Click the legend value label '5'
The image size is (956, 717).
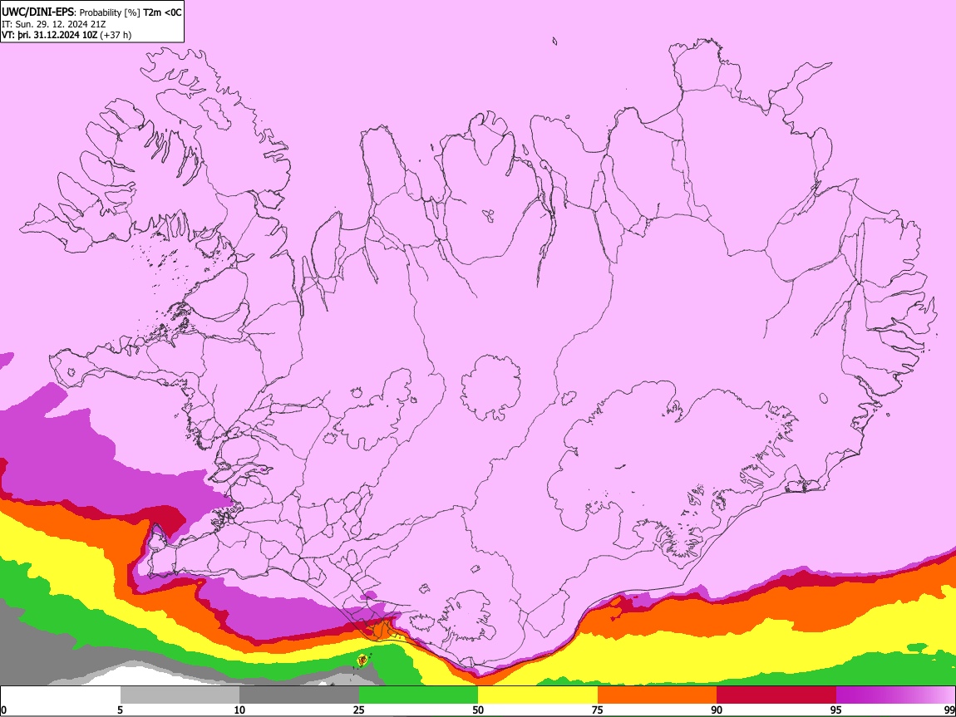[120, 710]
